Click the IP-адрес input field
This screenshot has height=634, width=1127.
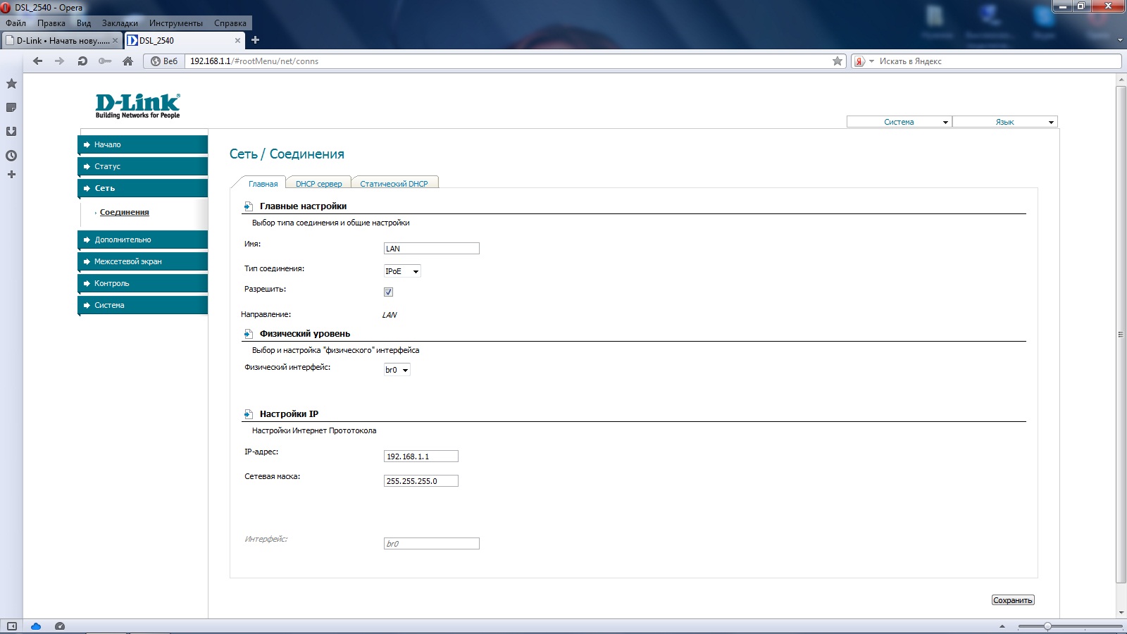pos(421,456)
